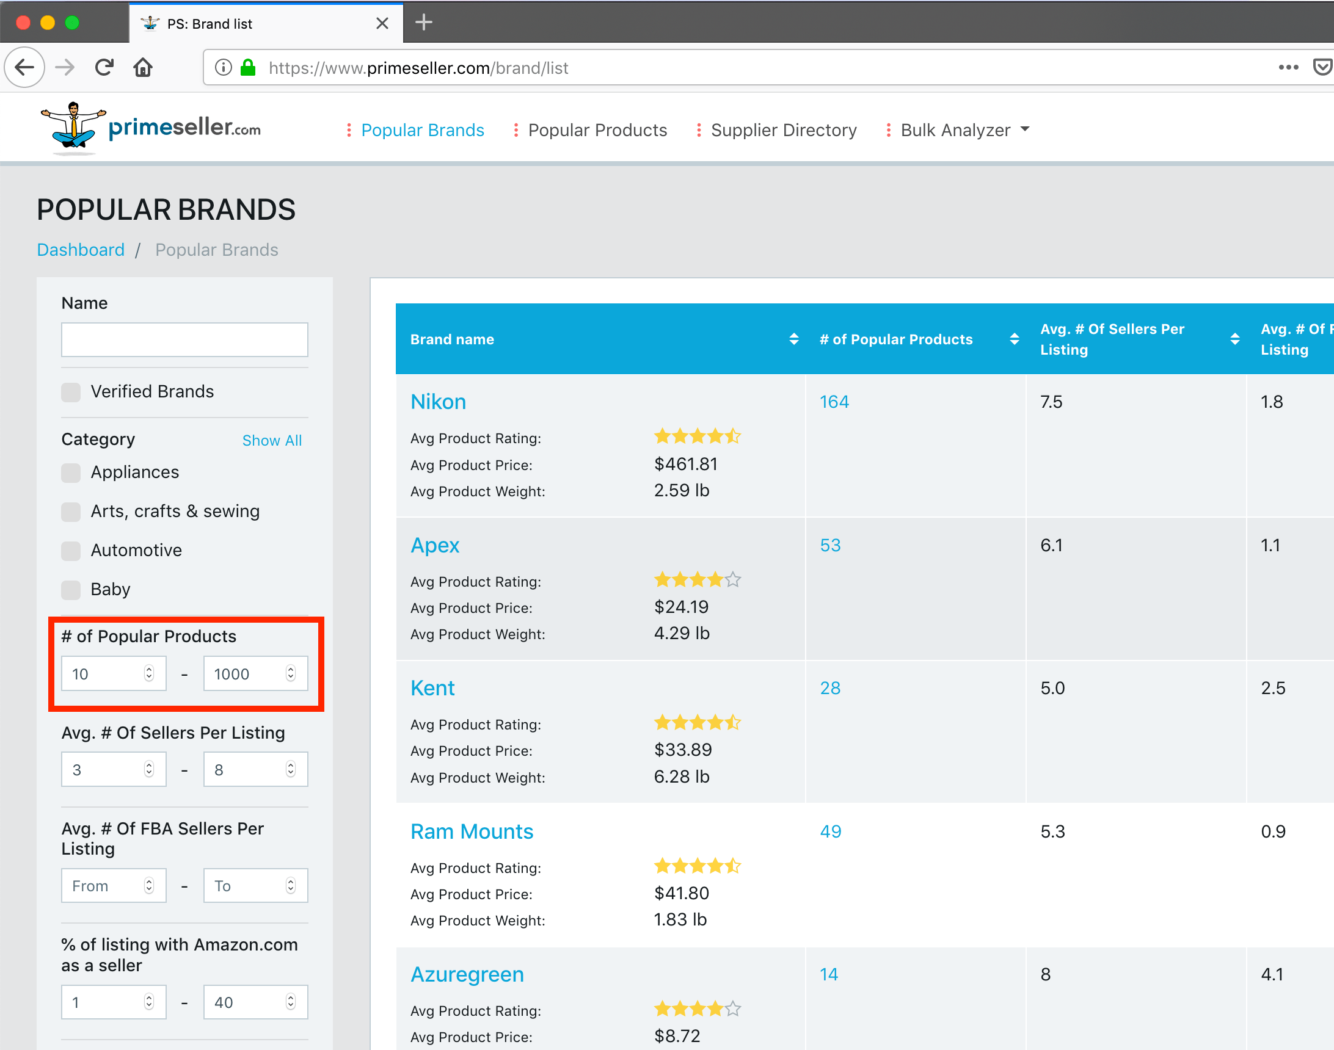Viewport: 1334px width, 1050px height.
Task: Click the Pocket save icon
Action: [x=1323, y=67]
